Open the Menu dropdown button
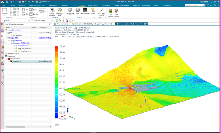This screenshot has height=133, width=221. [x=6, y=21]
